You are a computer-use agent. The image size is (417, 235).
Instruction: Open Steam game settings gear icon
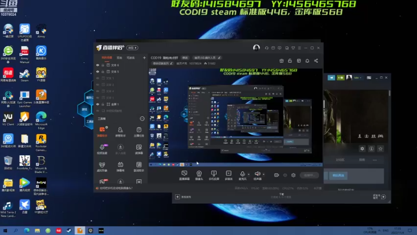362,149
